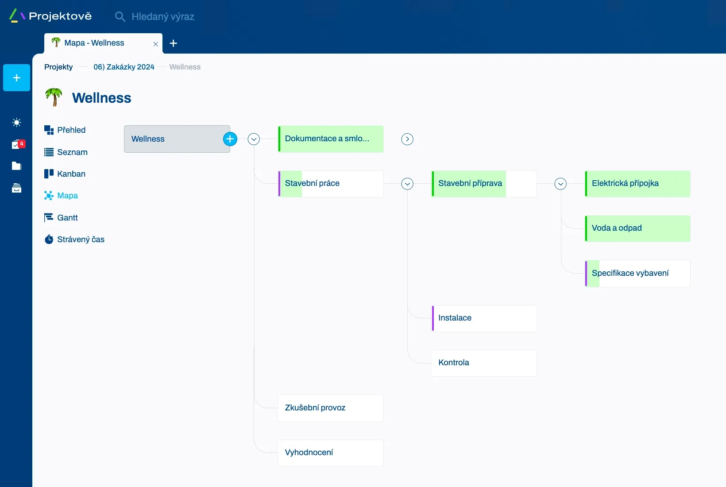Open the archive drawer icon in sidebar

[17, 188]
